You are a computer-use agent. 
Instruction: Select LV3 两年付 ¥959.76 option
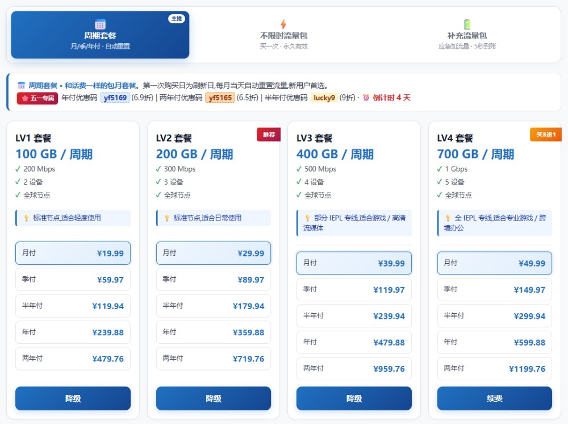354,369
